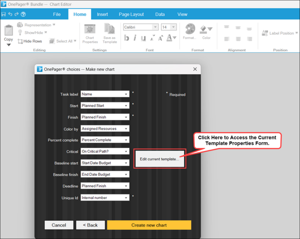Viewport: 300px width, 239px height.
Task: Click top-right alignment icon
Action: pyautogui.click(x=249, y=29)
